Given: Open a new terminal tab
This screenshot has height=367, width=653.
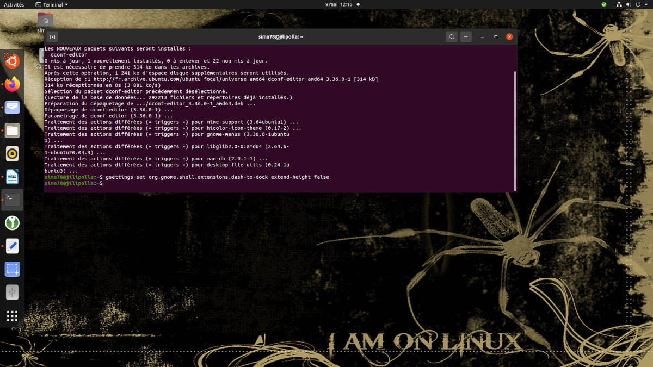Looking at the screenshot, I should (x=53, y=37).
